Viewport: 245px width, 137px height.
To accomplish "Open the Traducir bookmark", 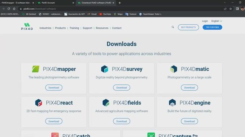I will (131, 14).
